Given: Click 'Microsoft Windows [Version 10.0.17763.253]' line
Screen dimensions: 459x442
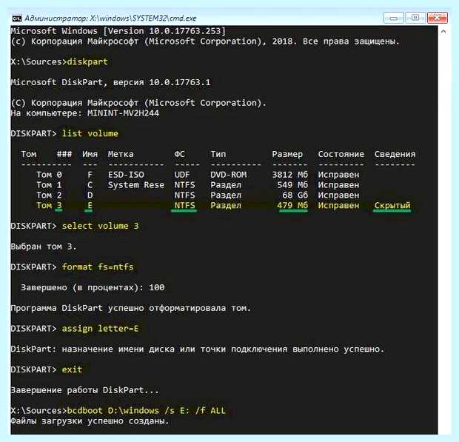Looking at the screenshot, I should (118, 31).
